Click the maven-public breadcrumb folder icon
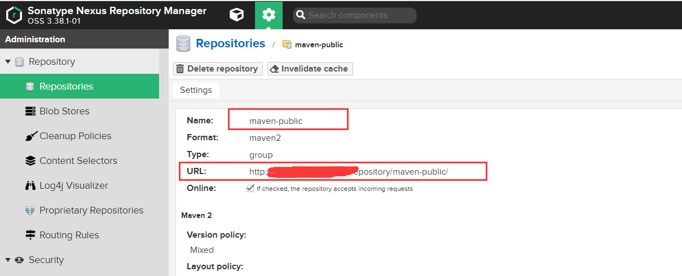Image resolution: width=682 pixels, height=276 pixels. pyautogui.click(x=287, y=44)
